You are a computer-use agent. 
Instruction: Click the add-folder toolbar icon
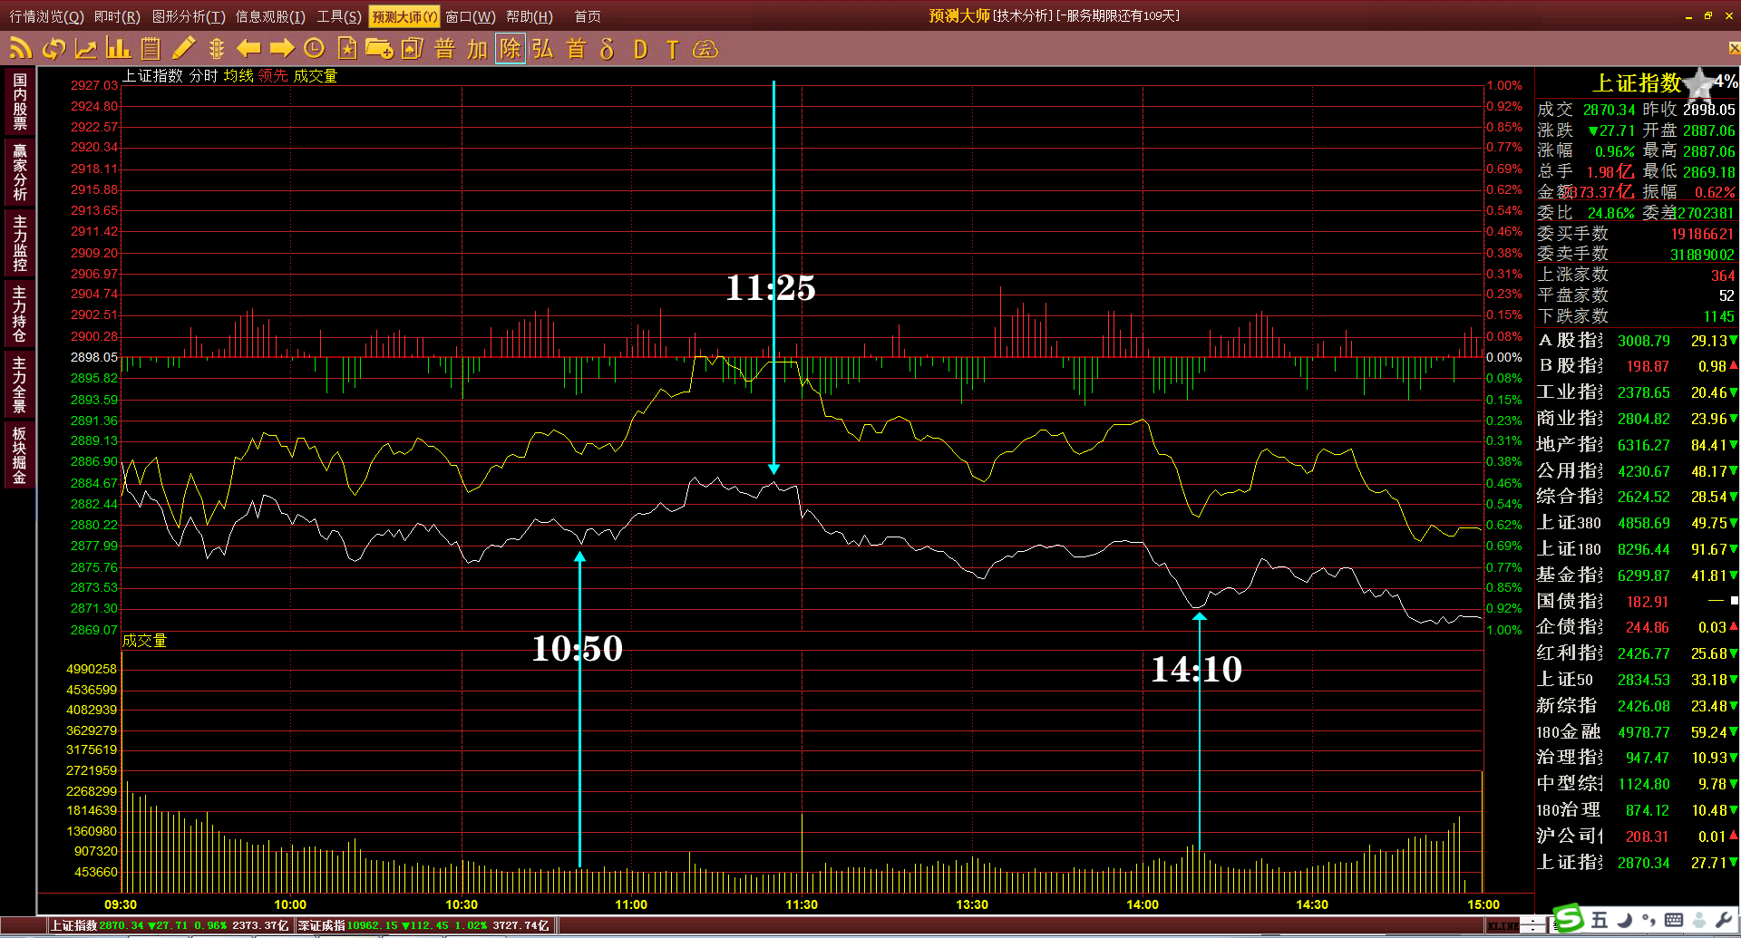pos(379,48)
